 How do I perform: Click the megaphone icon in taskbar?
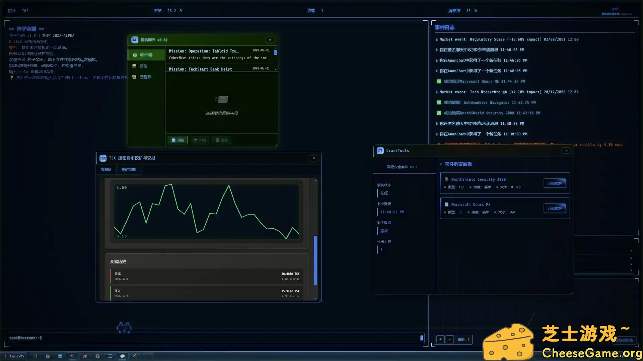[x=85, y=356]
